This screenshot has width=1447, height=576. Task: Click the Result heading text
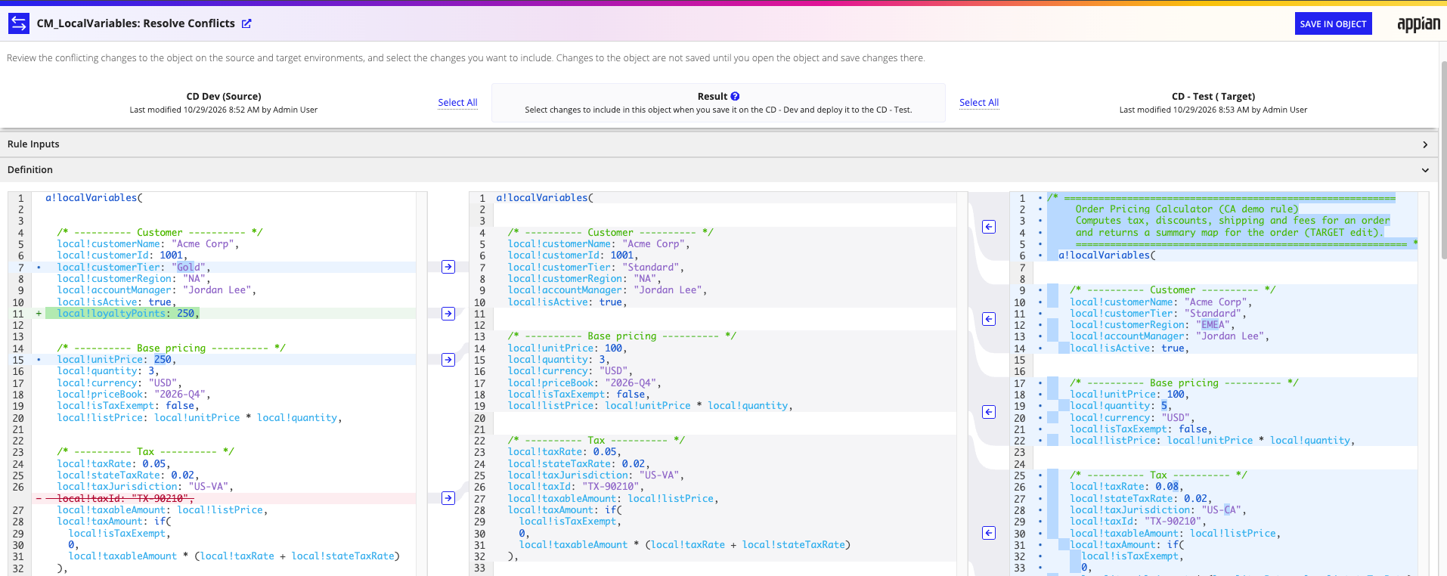pos(712,97)
